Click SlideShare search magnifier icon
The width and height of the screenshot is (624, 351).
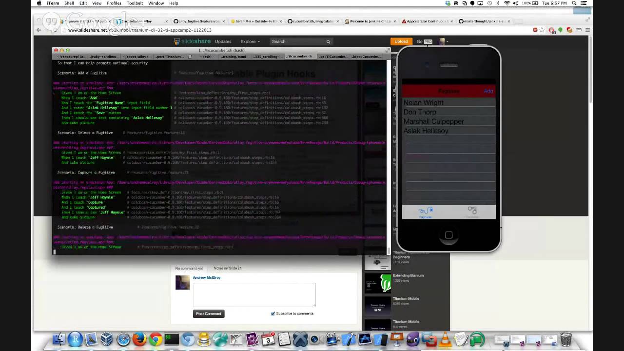click(329, 41)
